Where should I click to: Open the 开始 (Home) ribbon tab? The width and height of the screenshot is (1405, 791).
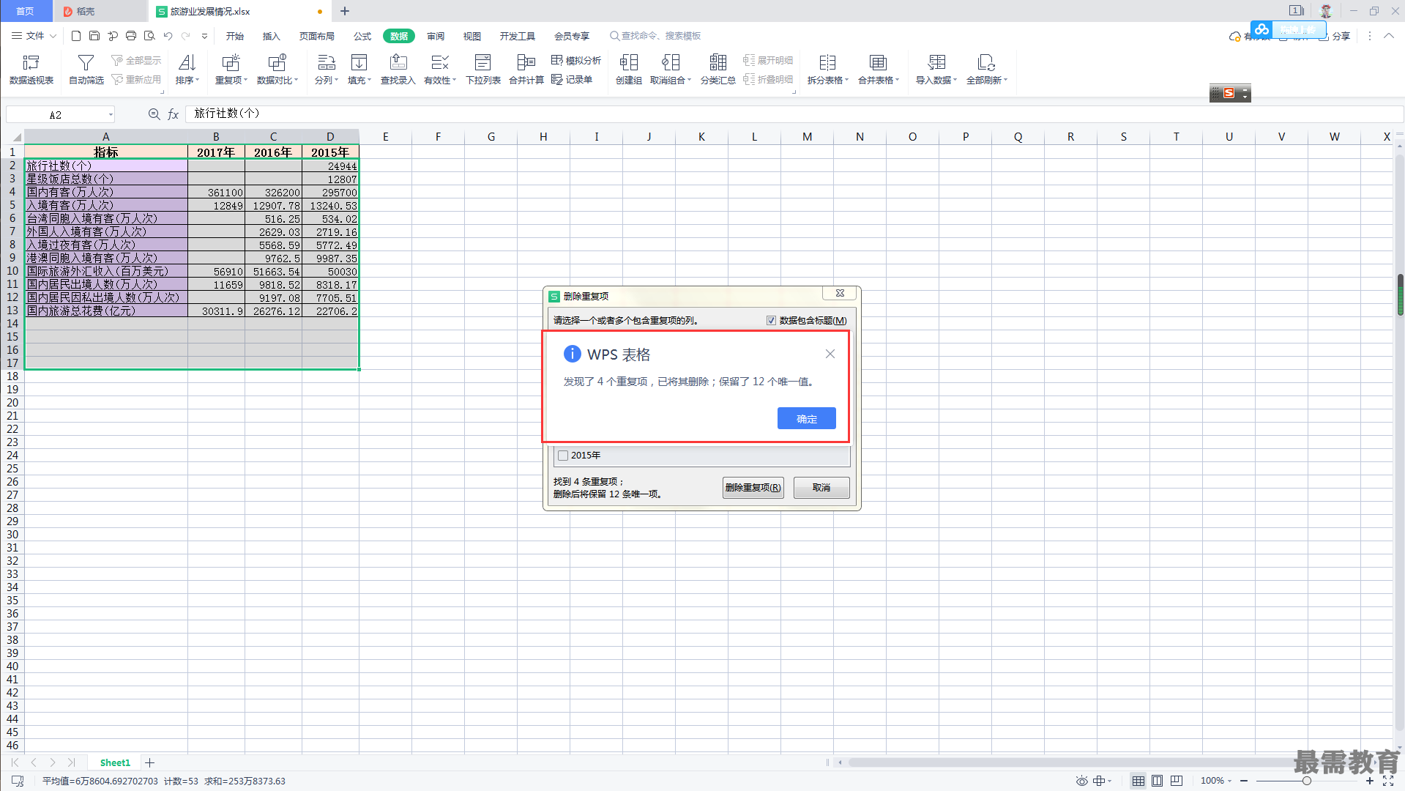coord(235,36)
